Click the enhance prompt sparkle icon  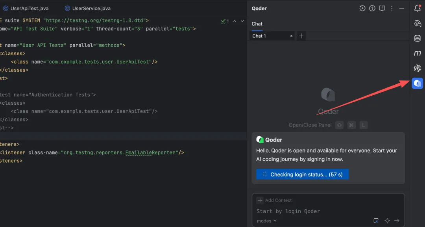[387, 221]
